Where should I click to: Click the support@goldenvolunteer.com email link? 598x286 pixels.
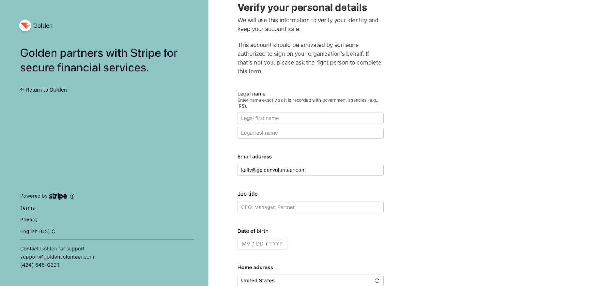57,257
